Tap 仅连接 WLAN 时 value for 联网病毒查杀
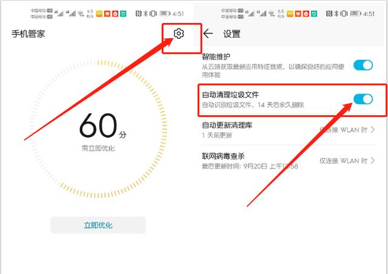The width and height of the screenshot is (388, 274). (343, 161)
